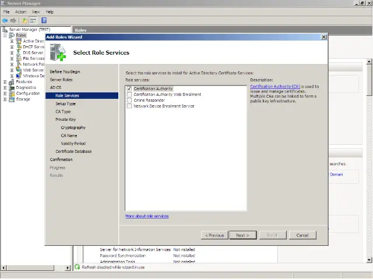The width and height of the screenshot is (373, 279).
Task: Click the green refresh icon in status bar
Action: tap(77, 267)
